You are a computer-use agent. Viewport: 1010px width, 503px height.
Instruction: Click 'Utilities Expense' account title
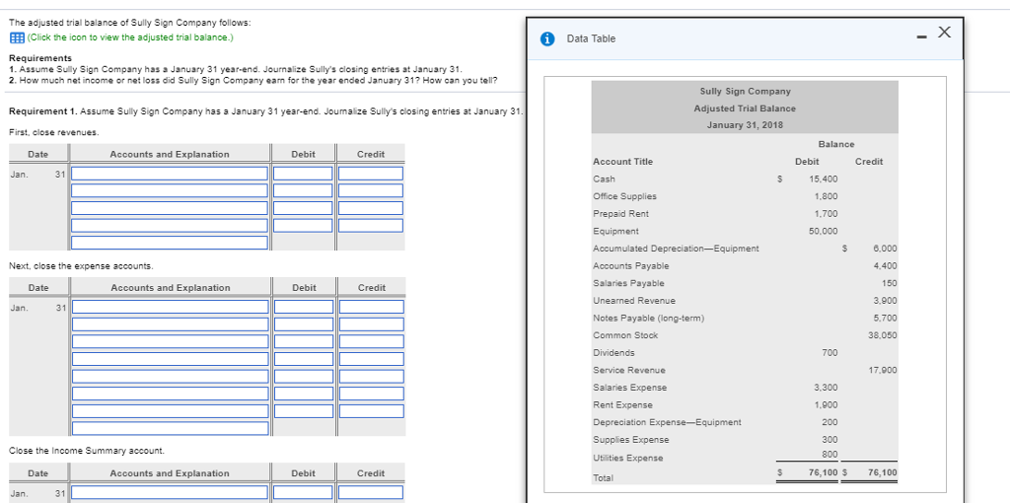pos(628,458)
